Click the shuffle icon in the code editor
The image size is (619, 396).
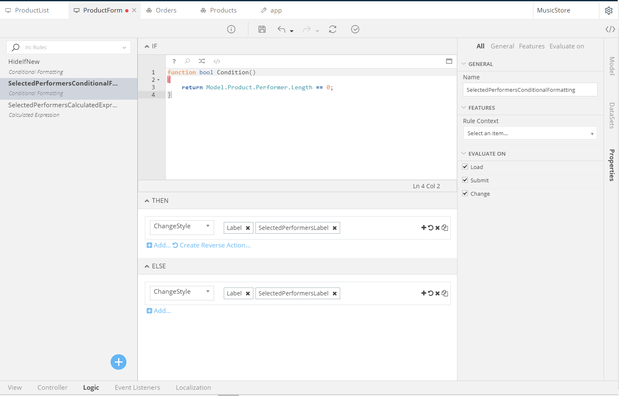coord(202,61)
